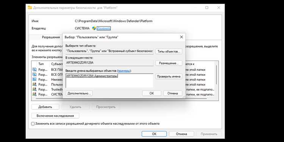Screen dimensions: 284x142
Task: Switch to the Разрешения tab
Action: [x=51, y=37]
